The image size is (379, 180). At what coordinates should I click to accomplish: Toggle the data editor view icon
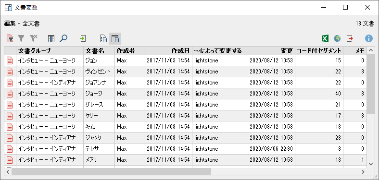point(115,38)
